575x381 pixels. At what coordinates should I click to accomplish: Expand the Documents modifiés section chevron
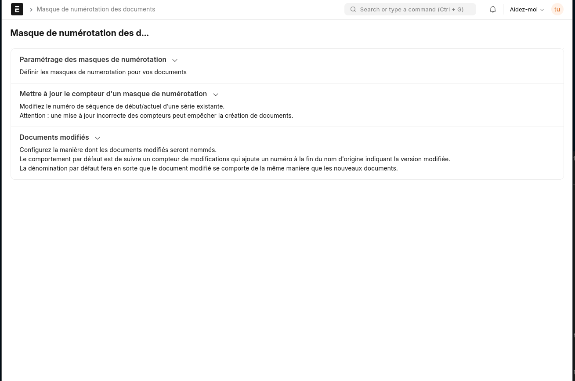click(x=98, y=138)
